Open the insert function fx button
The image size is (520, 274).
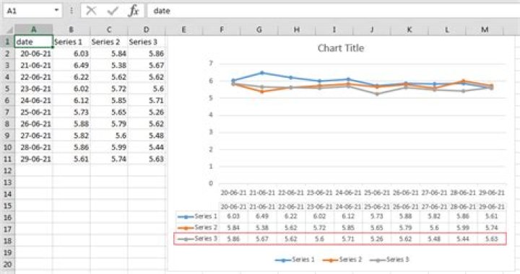134,11
